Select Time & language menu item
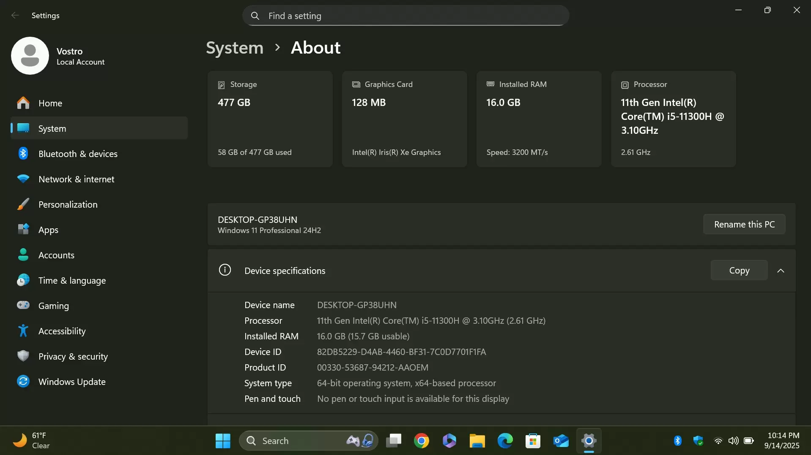 pos(72,280)
